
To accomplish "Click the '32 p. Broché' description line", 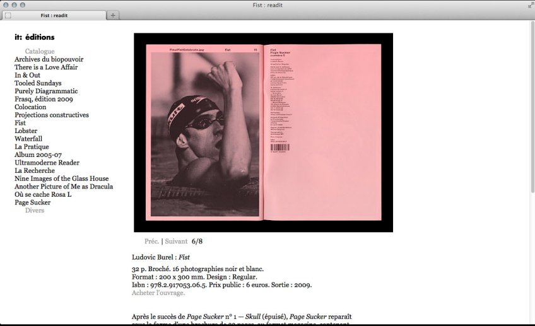I will point(197,269).
